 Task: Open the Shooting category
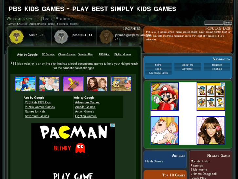pyautogui.click(x=63, y=24)
